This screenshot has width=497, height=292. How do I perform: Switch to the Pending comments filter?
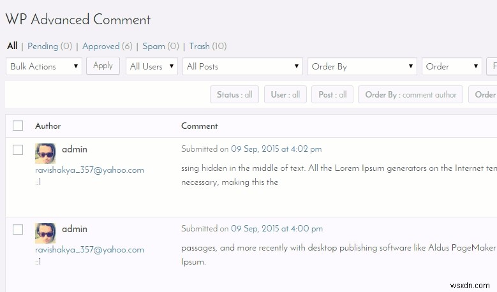pos(43,47)
